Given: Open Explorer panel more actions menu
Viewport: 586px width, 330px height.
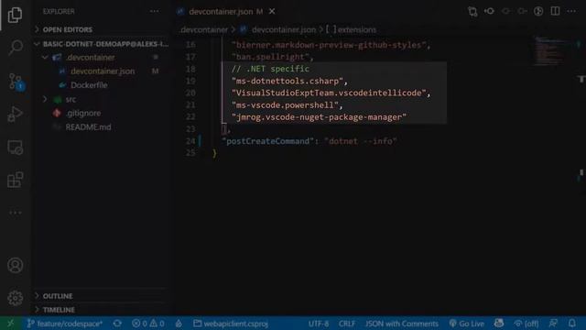Looking at the screenshot, I should (x=155, y=11).
